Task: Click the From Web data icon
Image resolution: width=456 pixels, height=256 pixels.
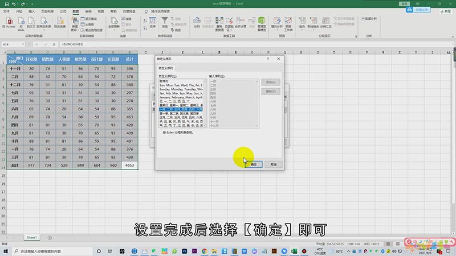Action: [x=21, y=24]
